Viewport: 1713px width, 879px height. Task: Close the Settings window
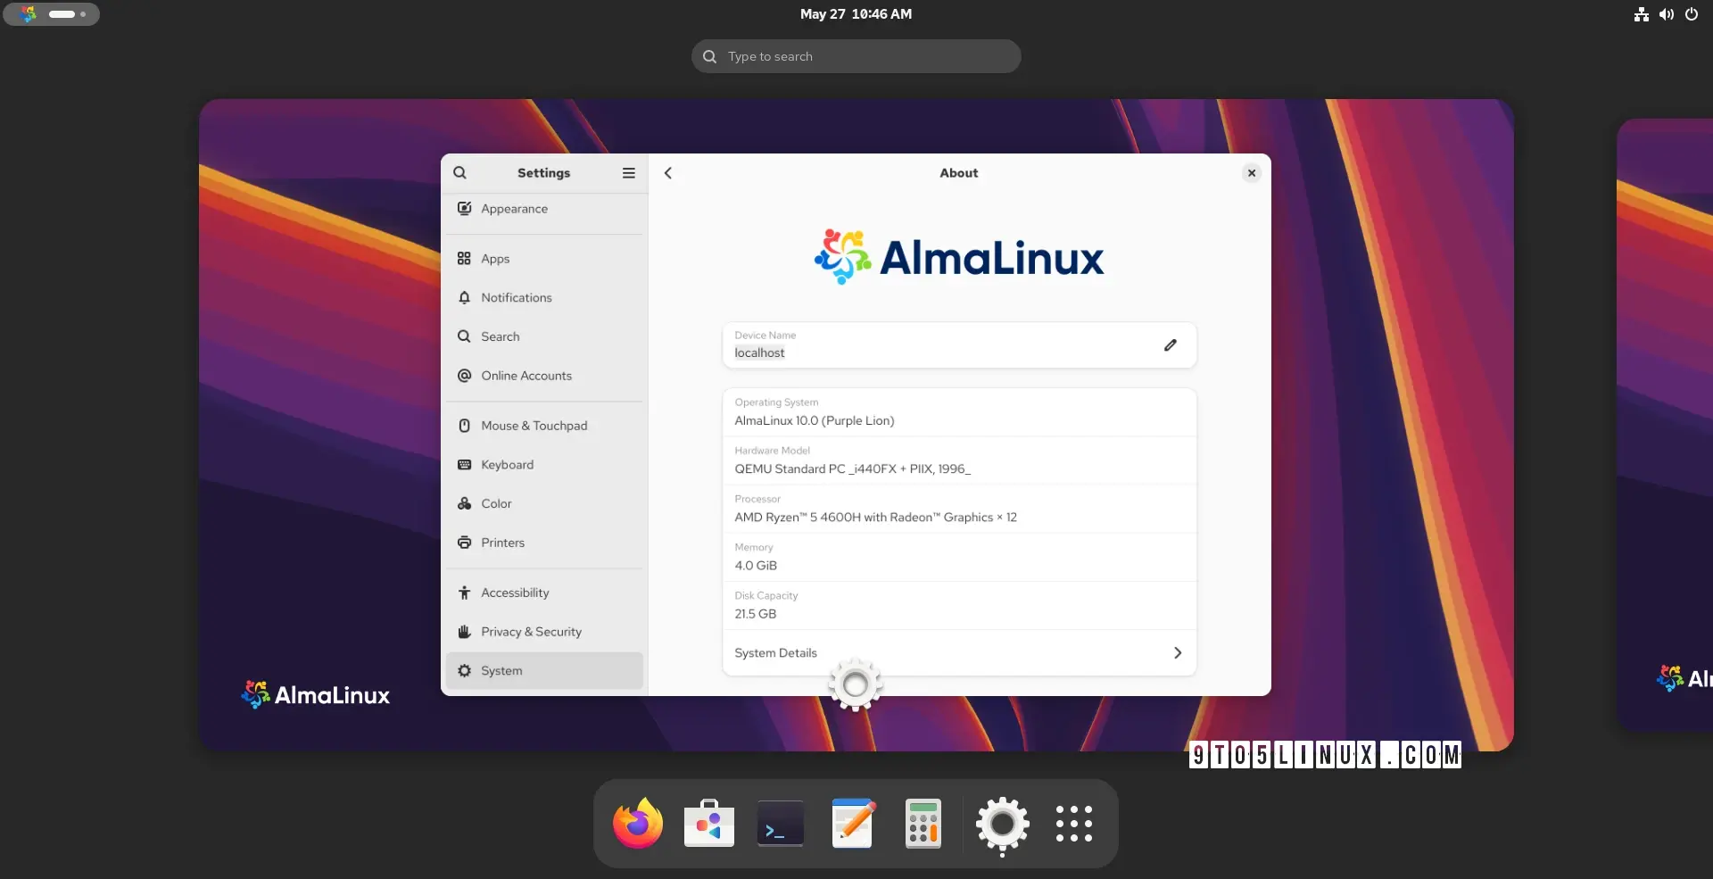click(1252, 173)
